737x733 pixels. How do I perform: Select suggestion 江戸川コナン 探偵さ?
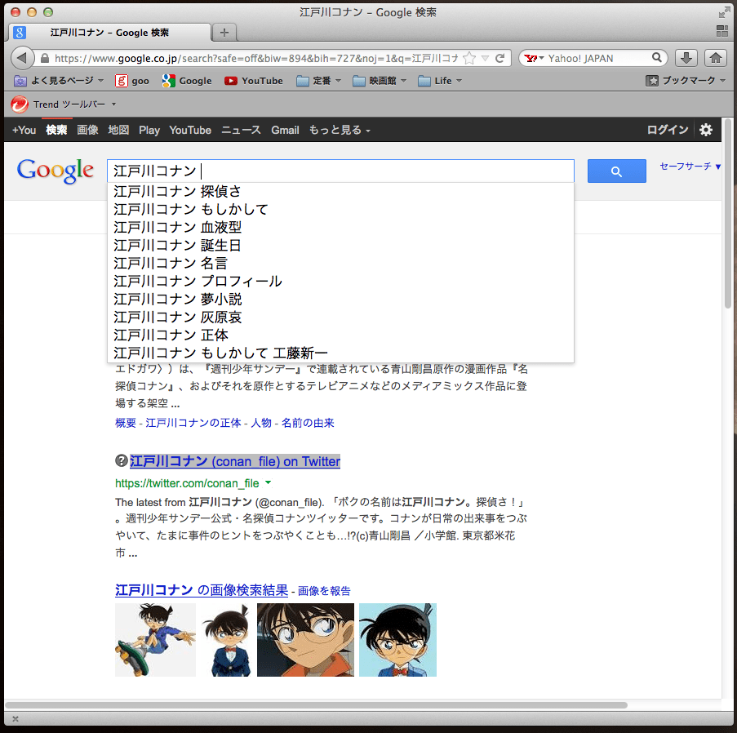click(341, 191)
